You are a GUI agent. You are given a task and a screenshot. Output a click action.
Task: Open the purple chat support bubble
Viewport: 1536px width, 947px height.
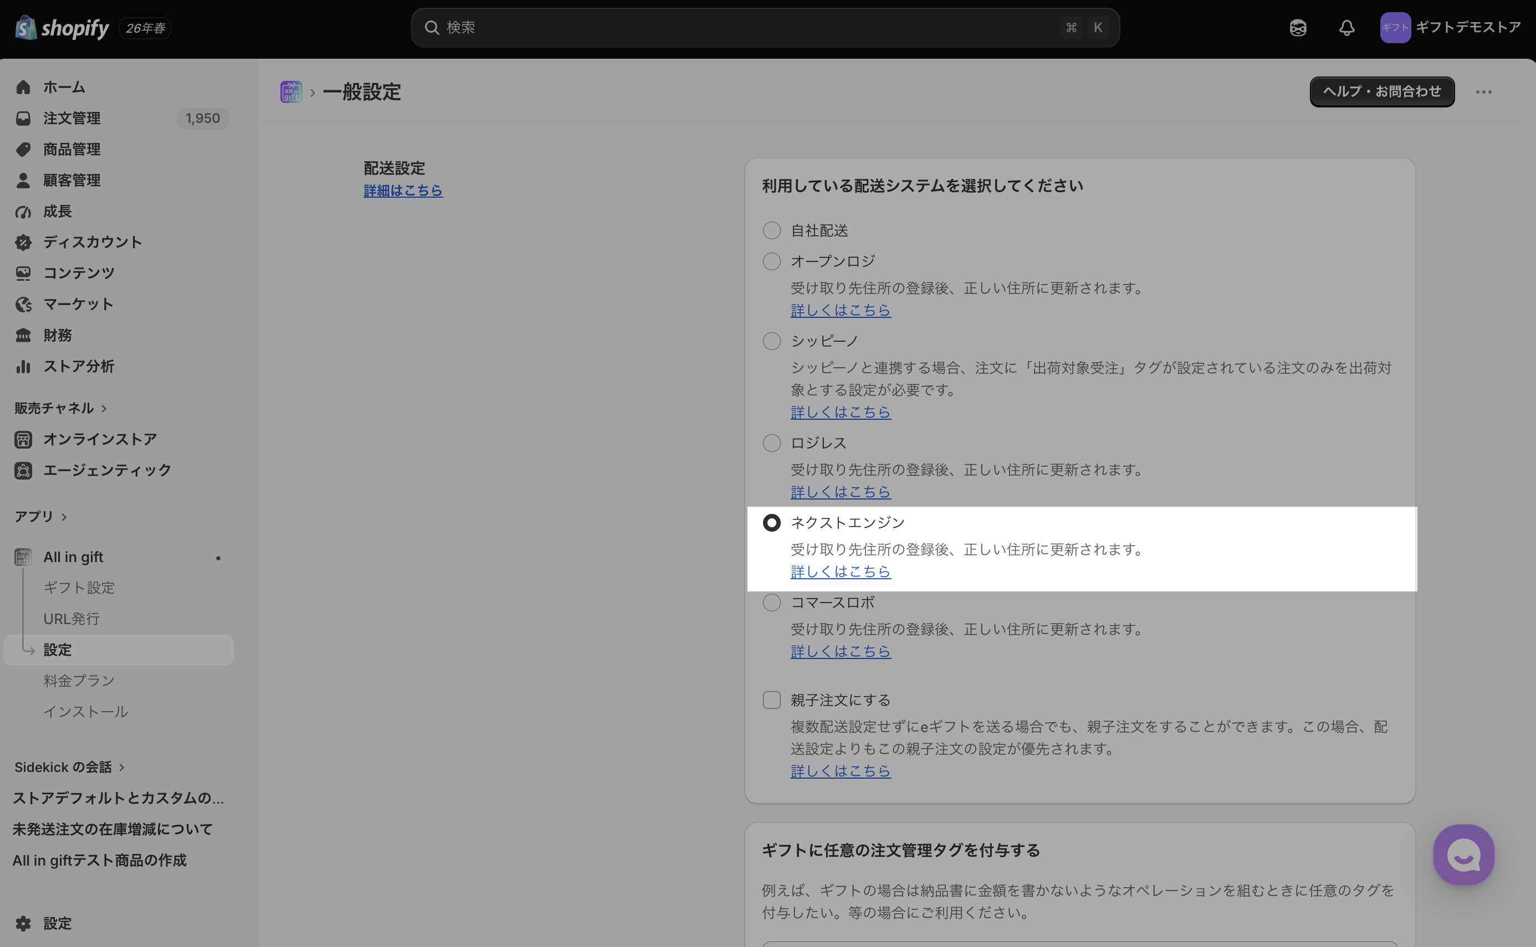pyautogui.click(x=1463, y=855)
